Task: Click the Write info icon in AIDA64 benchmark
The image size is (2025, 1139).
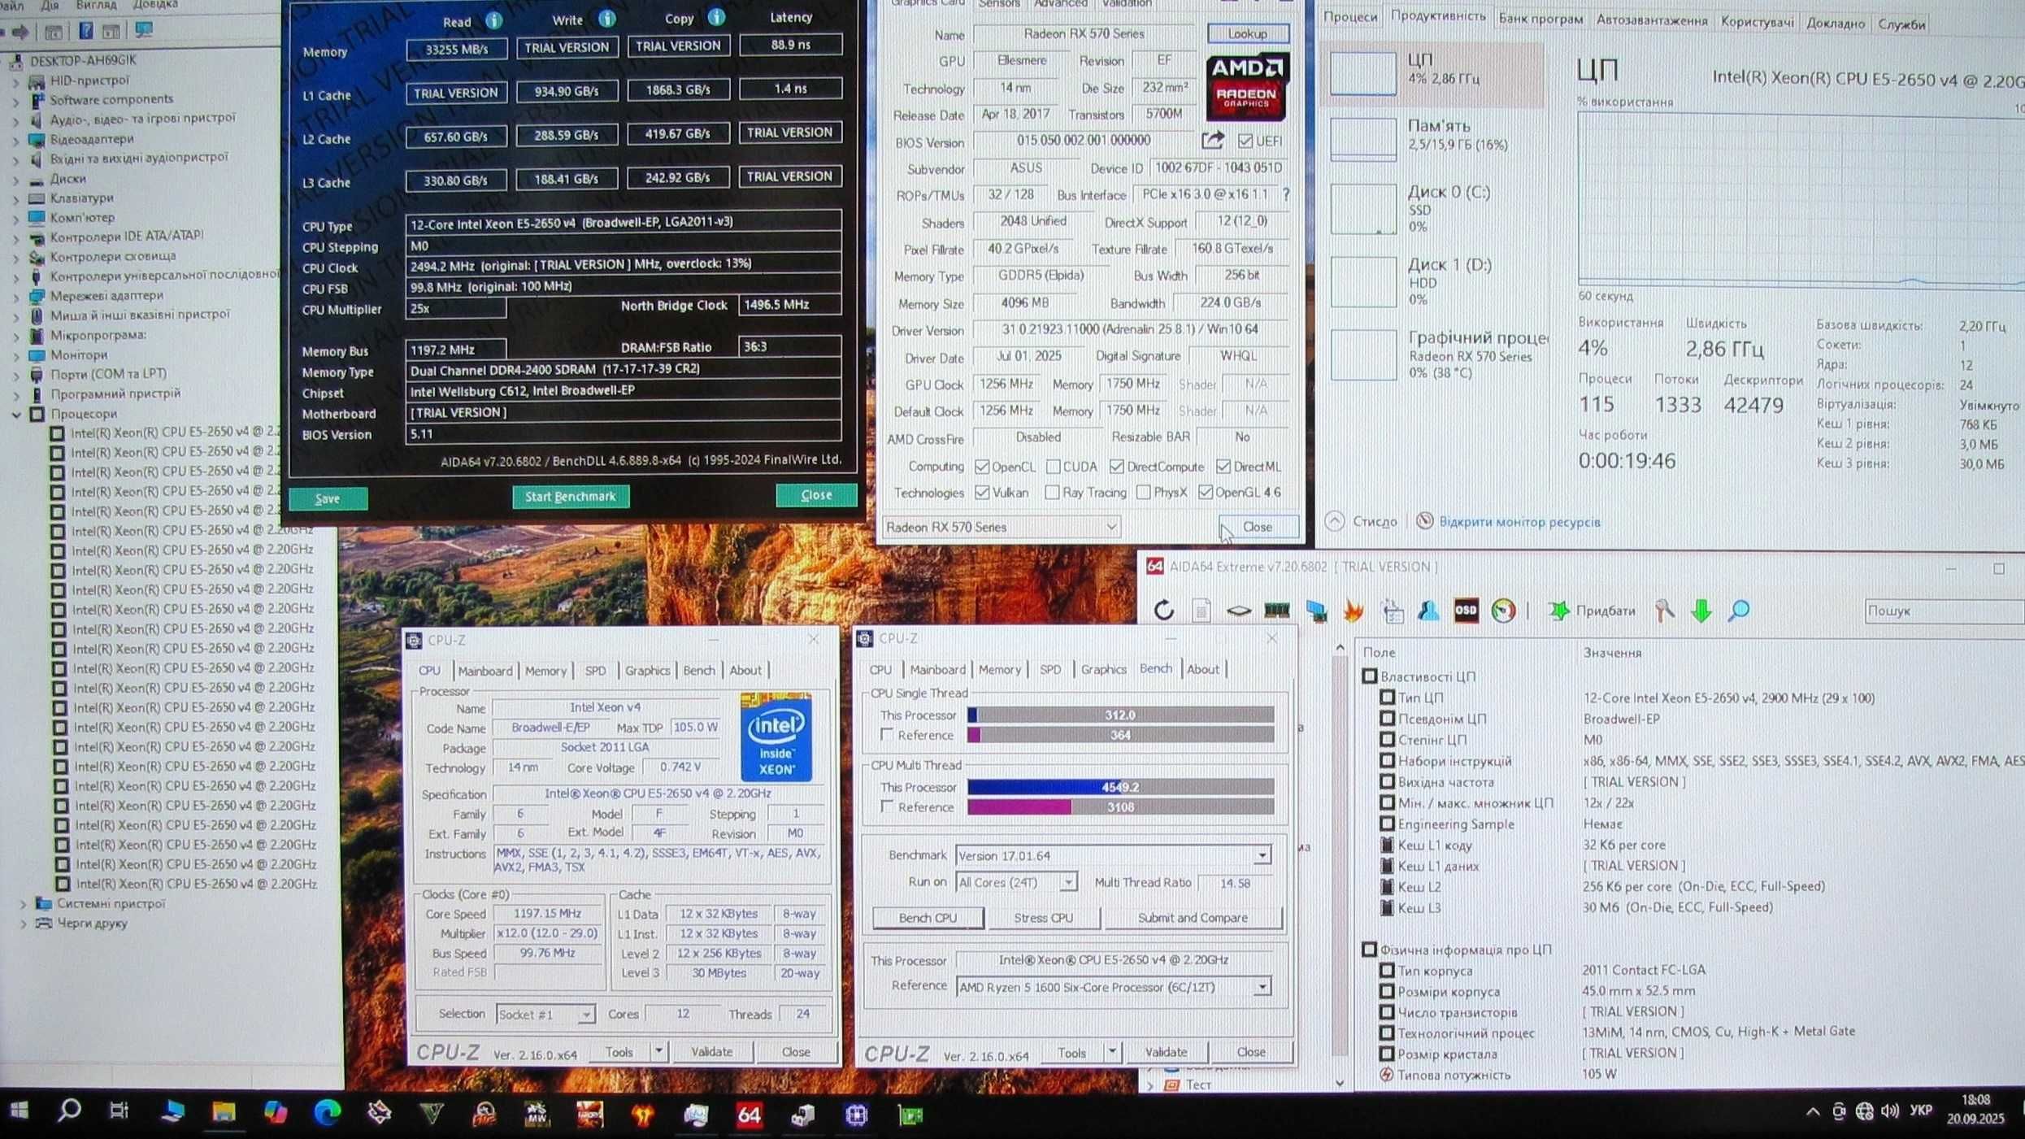Action: 606,18
